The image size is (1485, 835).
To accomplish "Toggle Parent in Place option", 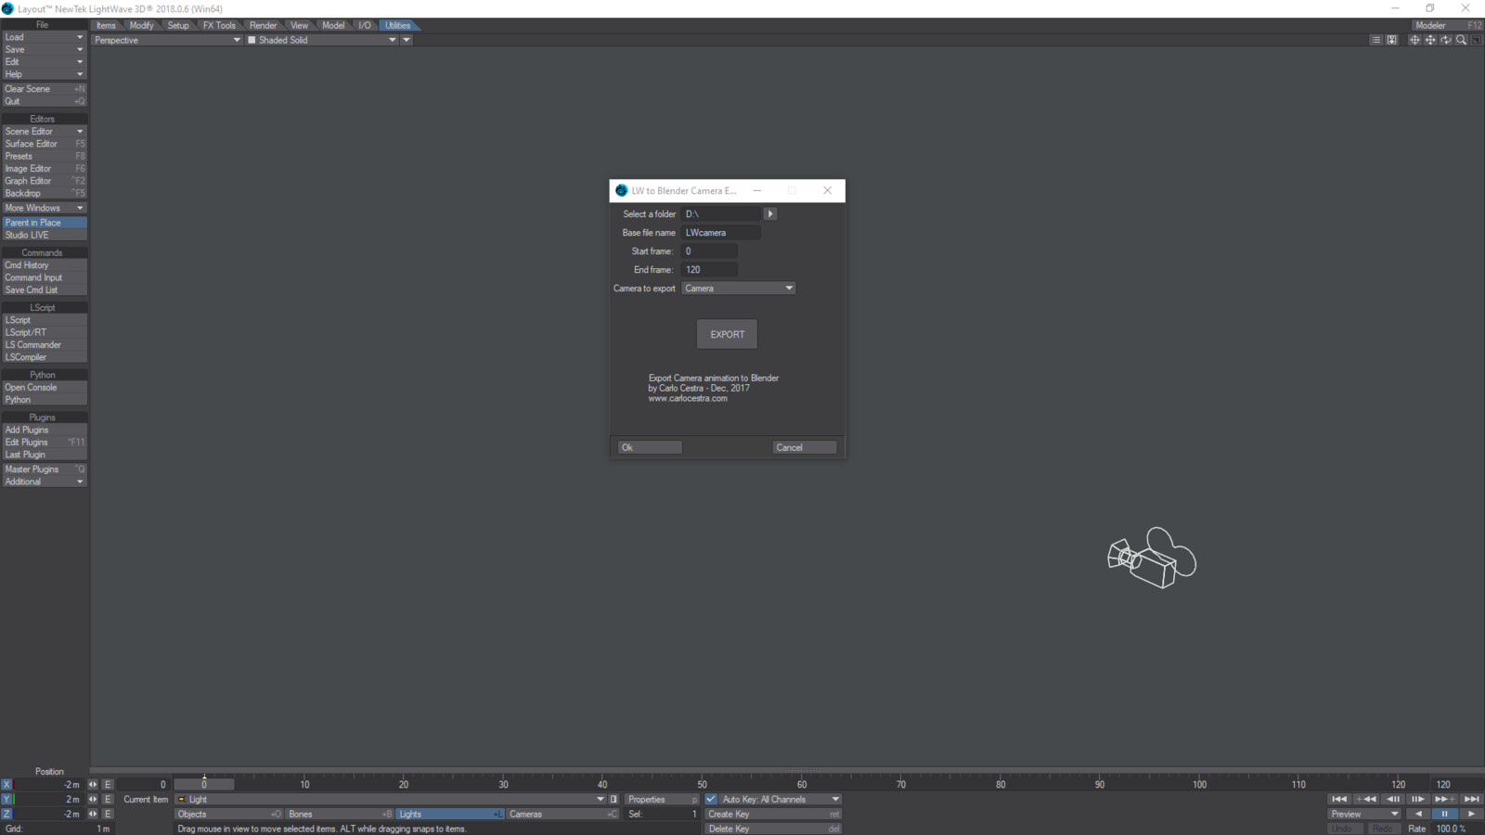I will pos(44,223).
